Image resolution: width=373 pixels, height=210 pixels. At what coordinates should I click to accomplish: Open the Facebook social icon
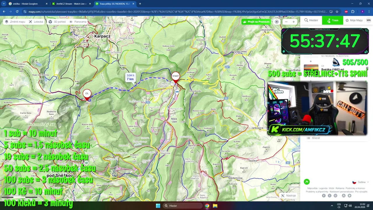pyautogui.click(x=324, y=196)
